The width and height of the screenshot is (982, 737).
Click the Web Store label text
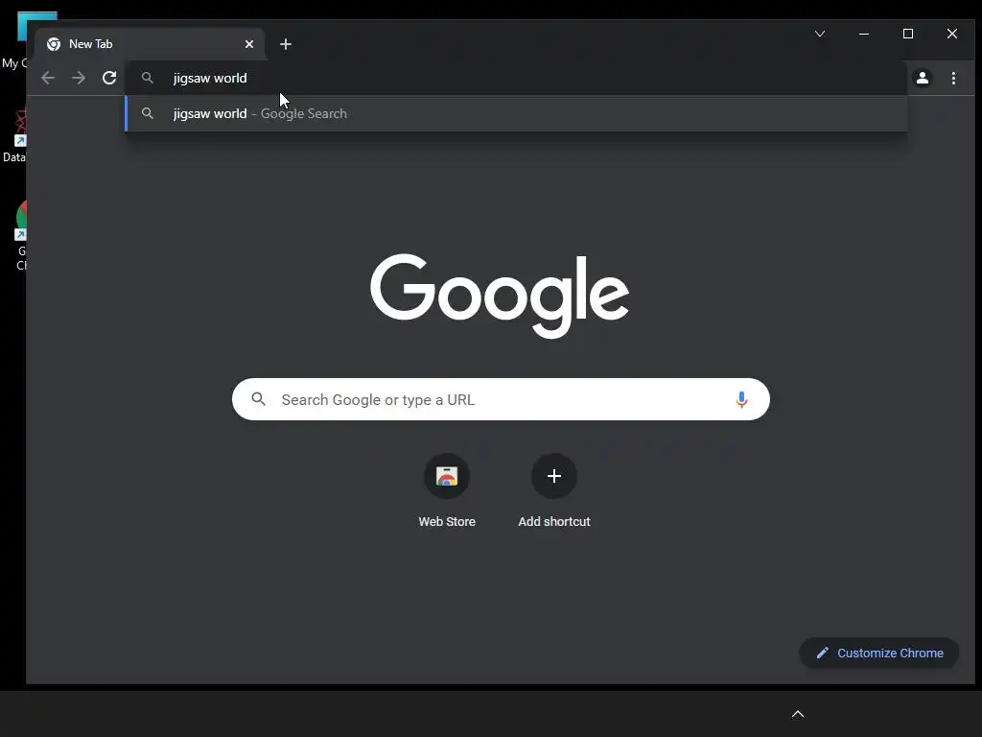point(447,521)
